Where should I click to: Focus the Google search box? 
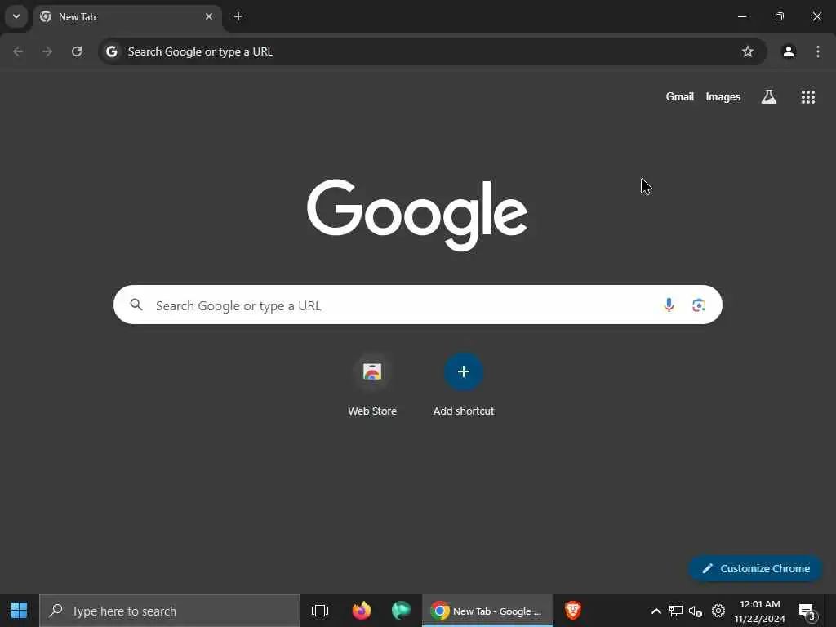point(417,305)
